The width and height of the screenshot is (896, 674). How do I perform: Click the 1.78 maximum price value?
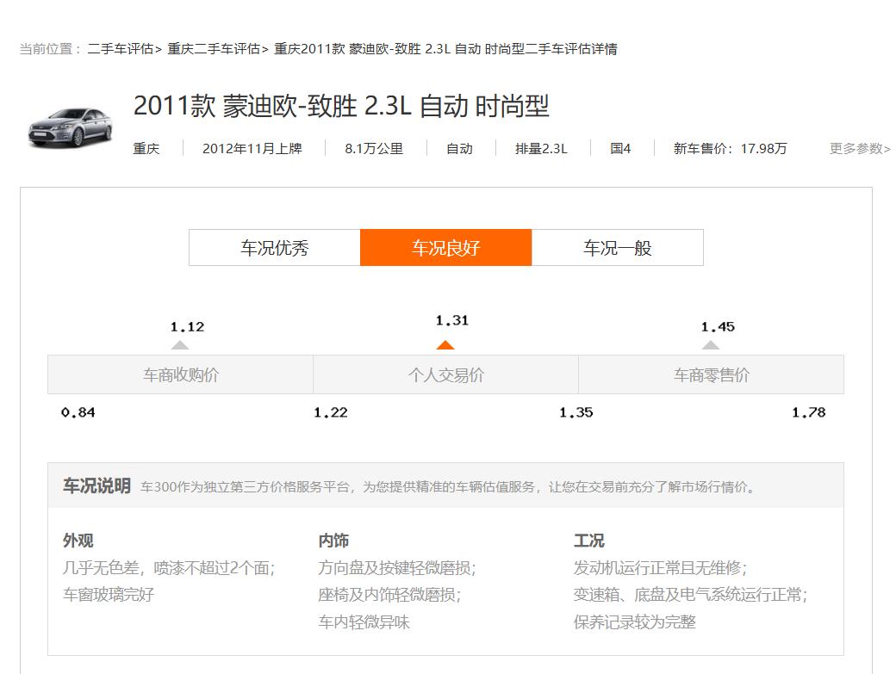[x=808, y=412]
